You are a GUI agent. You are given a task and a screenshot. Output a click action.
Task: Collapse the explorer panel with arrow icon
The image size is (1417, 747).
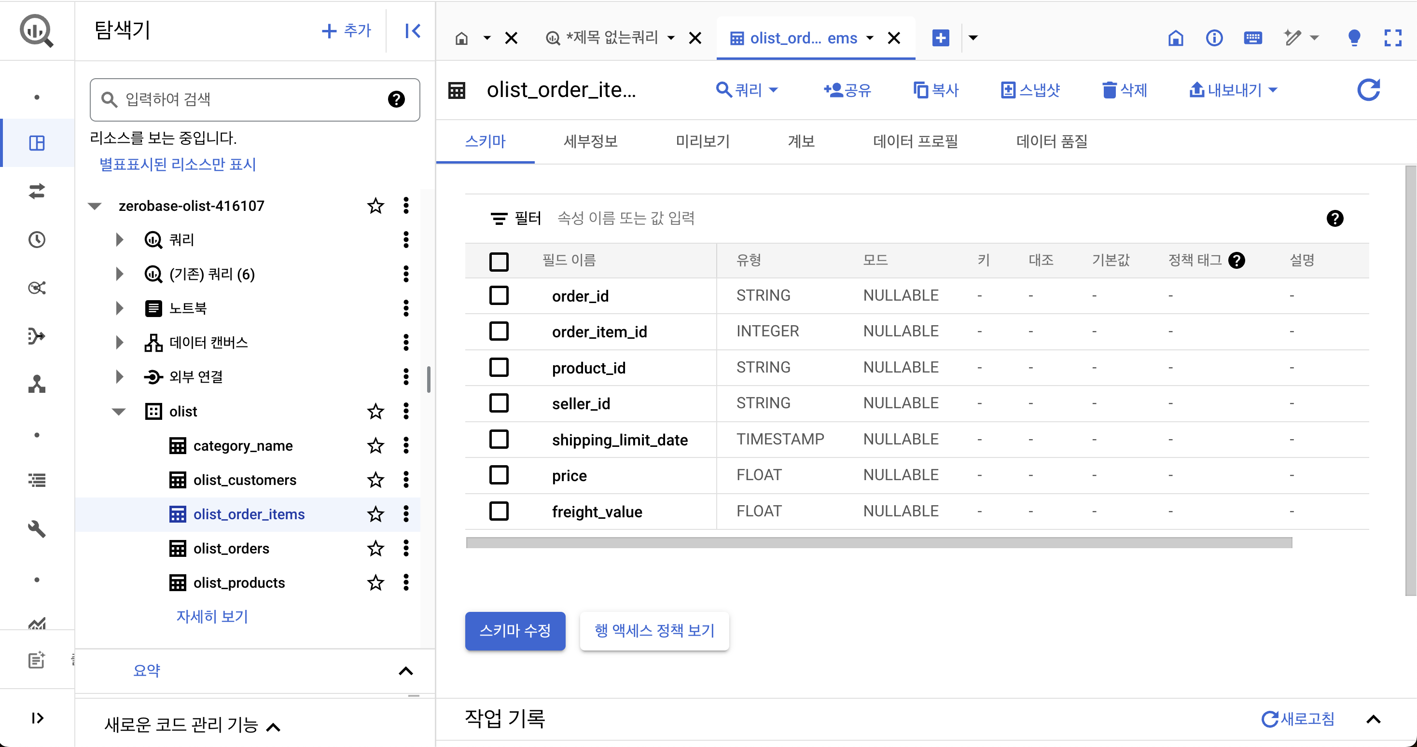412,31
